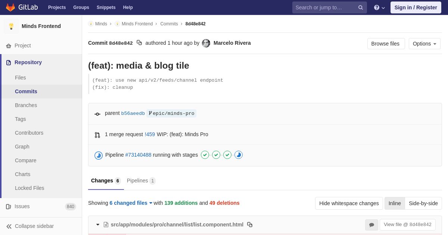Toggle comments with speech bubble button

click(x=371, y=225)
